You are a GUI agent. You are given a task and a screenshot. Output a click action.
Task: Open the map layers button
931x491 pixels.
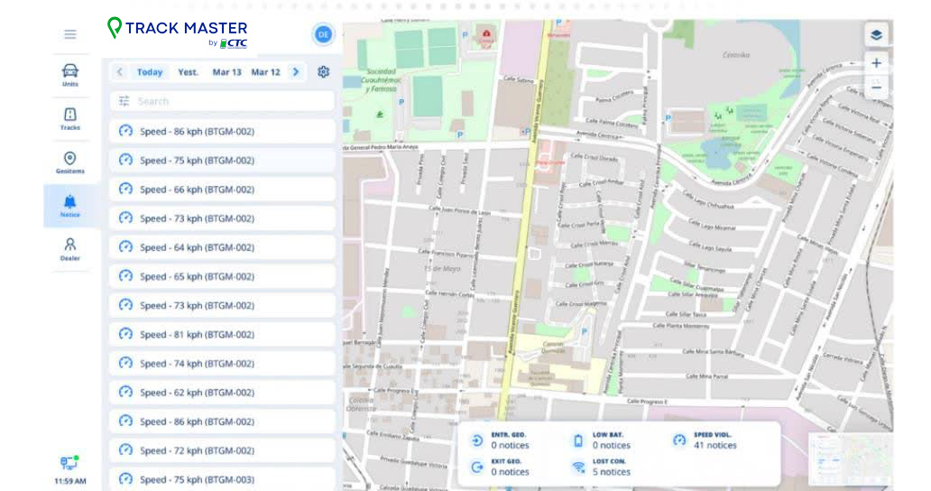(876, 35)
